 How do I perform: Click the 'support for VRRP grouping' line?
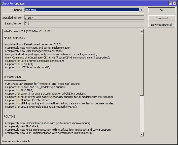coord(59,103)
